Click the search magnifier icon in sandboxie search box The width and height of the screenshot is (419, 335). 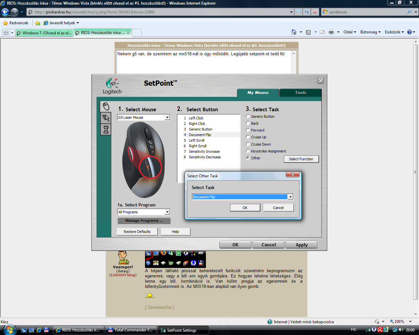[409, 12]
